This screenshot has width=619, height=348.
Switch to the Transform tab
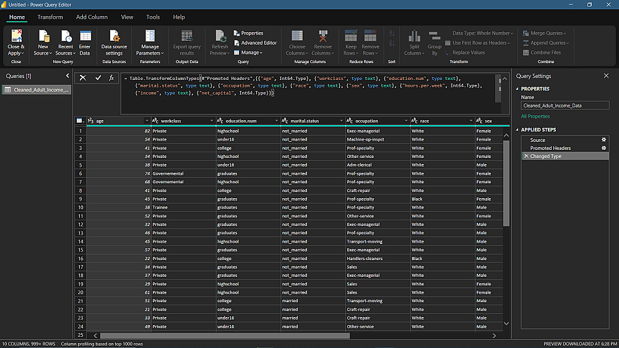50,17
